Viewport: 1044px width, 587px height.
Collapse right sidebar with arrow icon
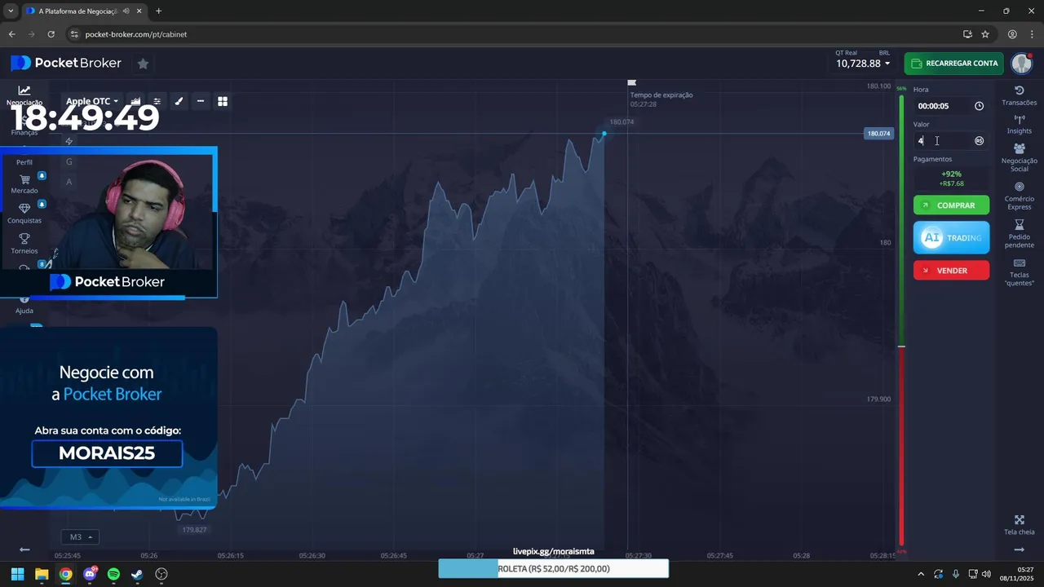(1019, 550)
